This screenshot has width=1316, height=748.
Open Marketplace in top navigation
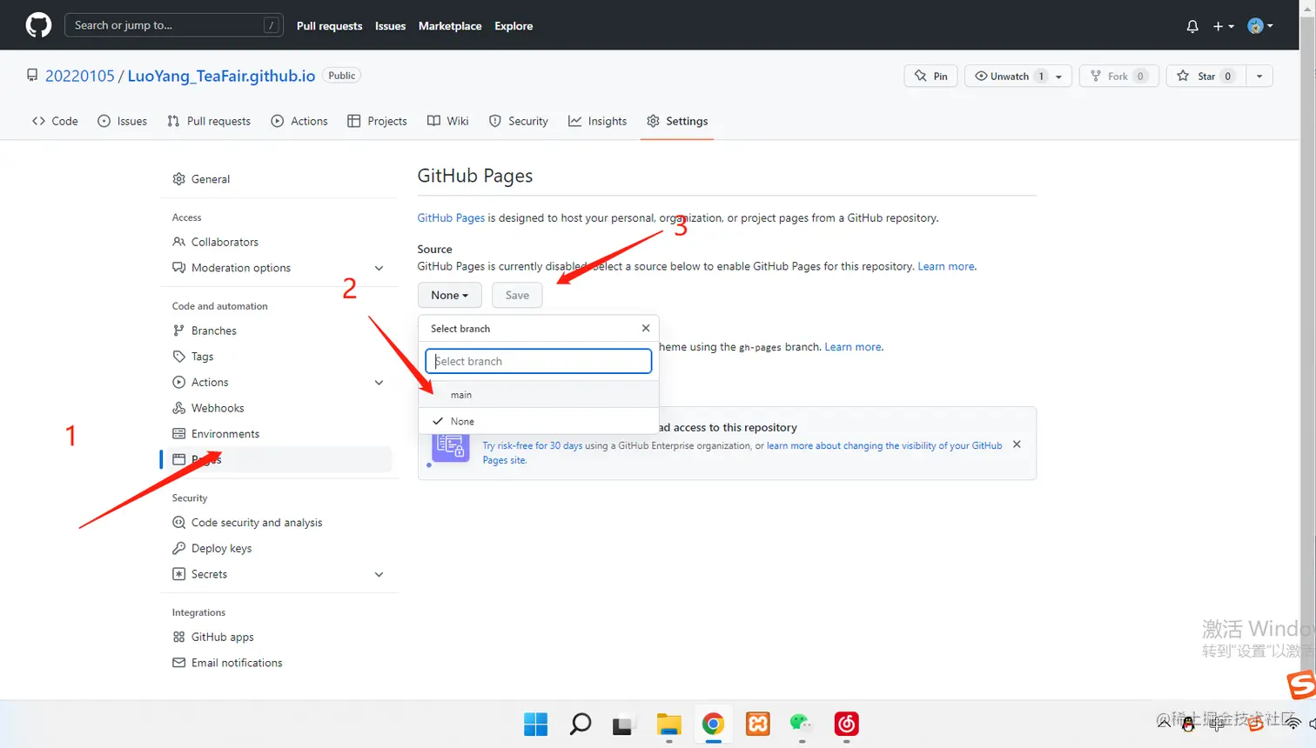point(450,26)
